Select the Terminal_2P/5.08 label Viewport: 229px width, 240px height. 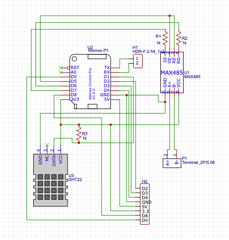(198, 162)
